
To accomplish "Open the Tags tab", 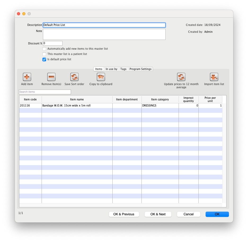I will point(123,69).
